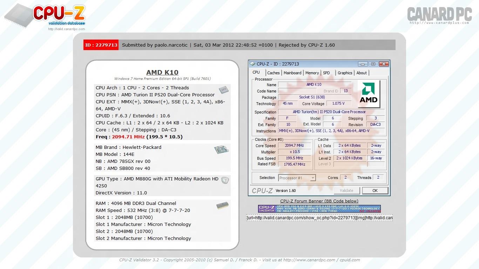
Task: Click the GPU icon beside GPU Type
Action: 225,181
